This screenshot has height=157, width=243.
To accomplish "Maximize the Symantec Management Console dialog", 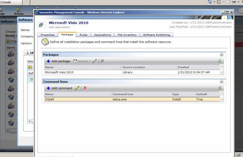I will (227, 12).
